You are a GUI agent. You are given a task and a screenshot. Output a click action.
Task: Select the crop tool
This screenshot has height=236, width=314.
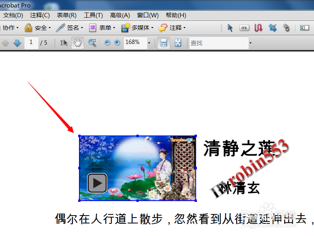(x=273, y=27)
